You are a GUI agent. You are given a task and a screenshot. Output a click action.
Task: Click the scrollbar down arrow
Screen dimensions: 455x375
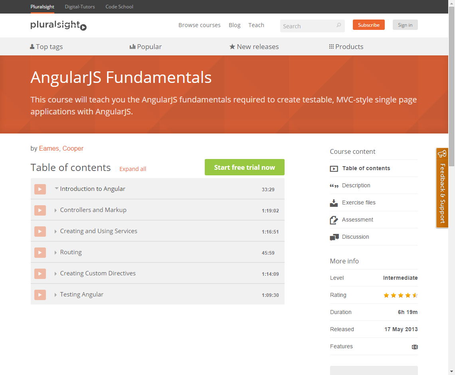click(x=451, y=371)
